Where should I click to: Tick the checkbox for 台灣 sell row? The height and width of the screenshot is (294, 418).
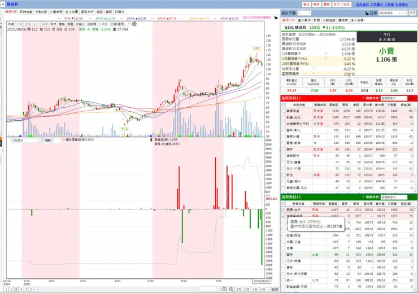coord(284,248)
